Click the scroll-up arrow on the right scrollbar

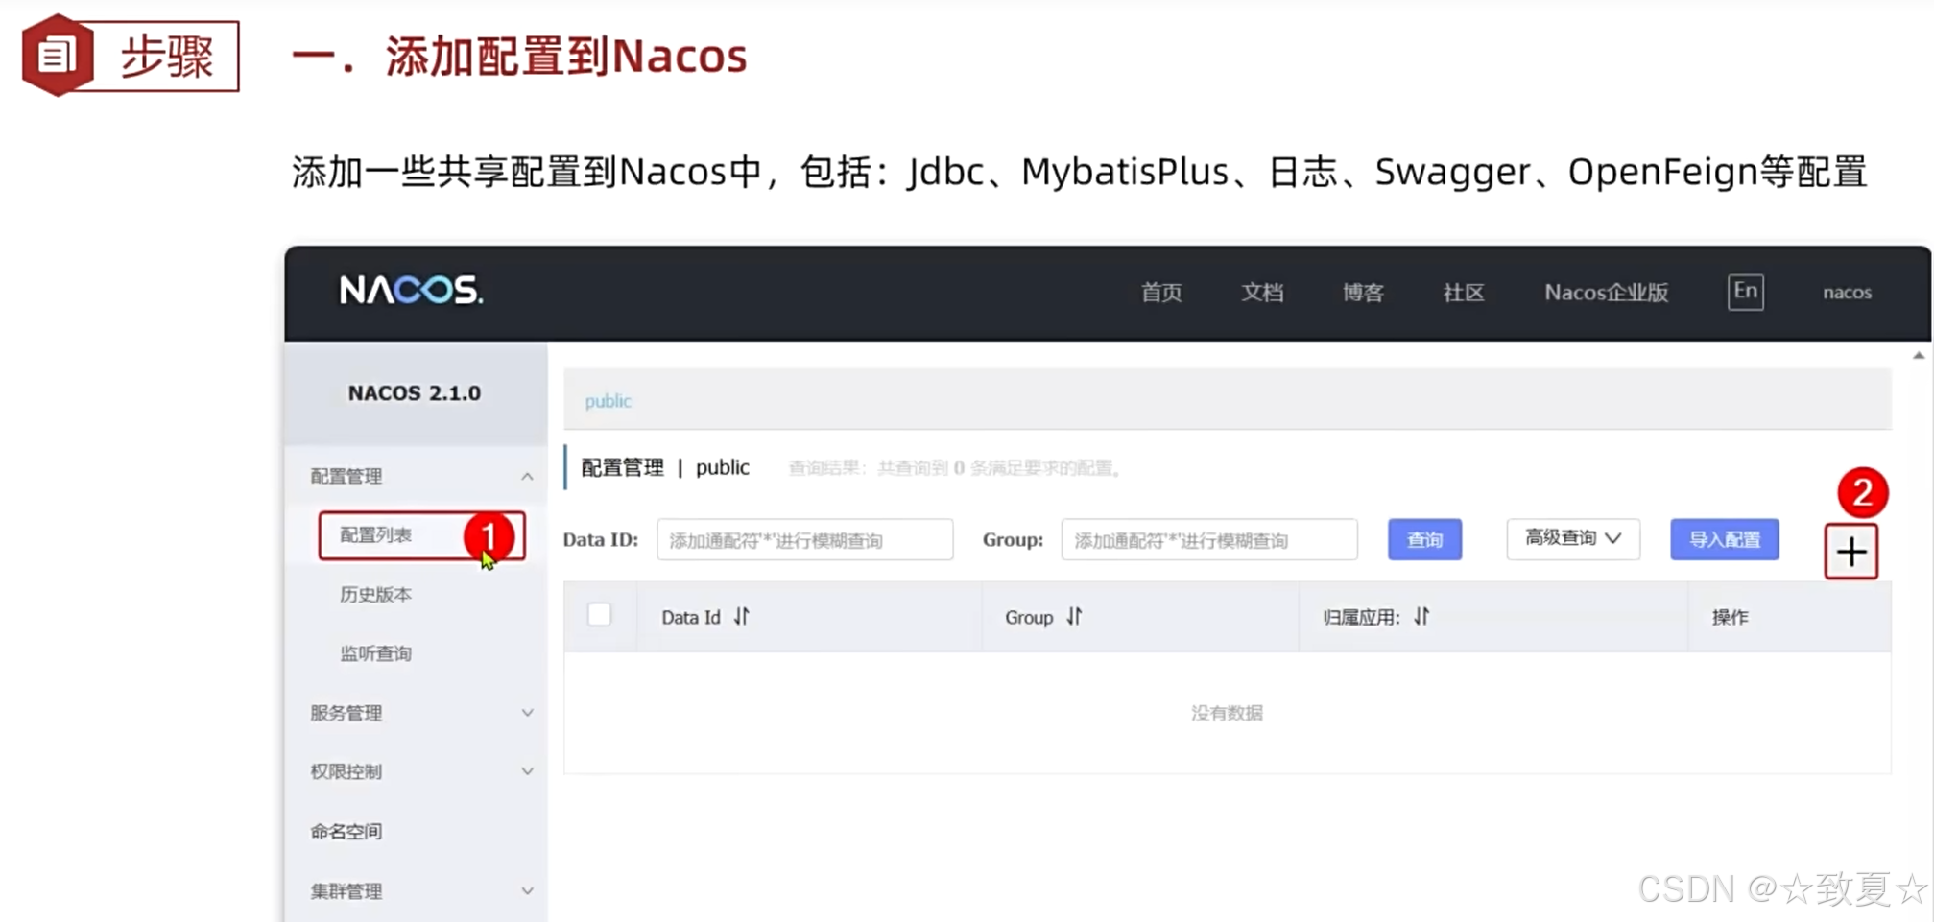(x=1918, y=356)
